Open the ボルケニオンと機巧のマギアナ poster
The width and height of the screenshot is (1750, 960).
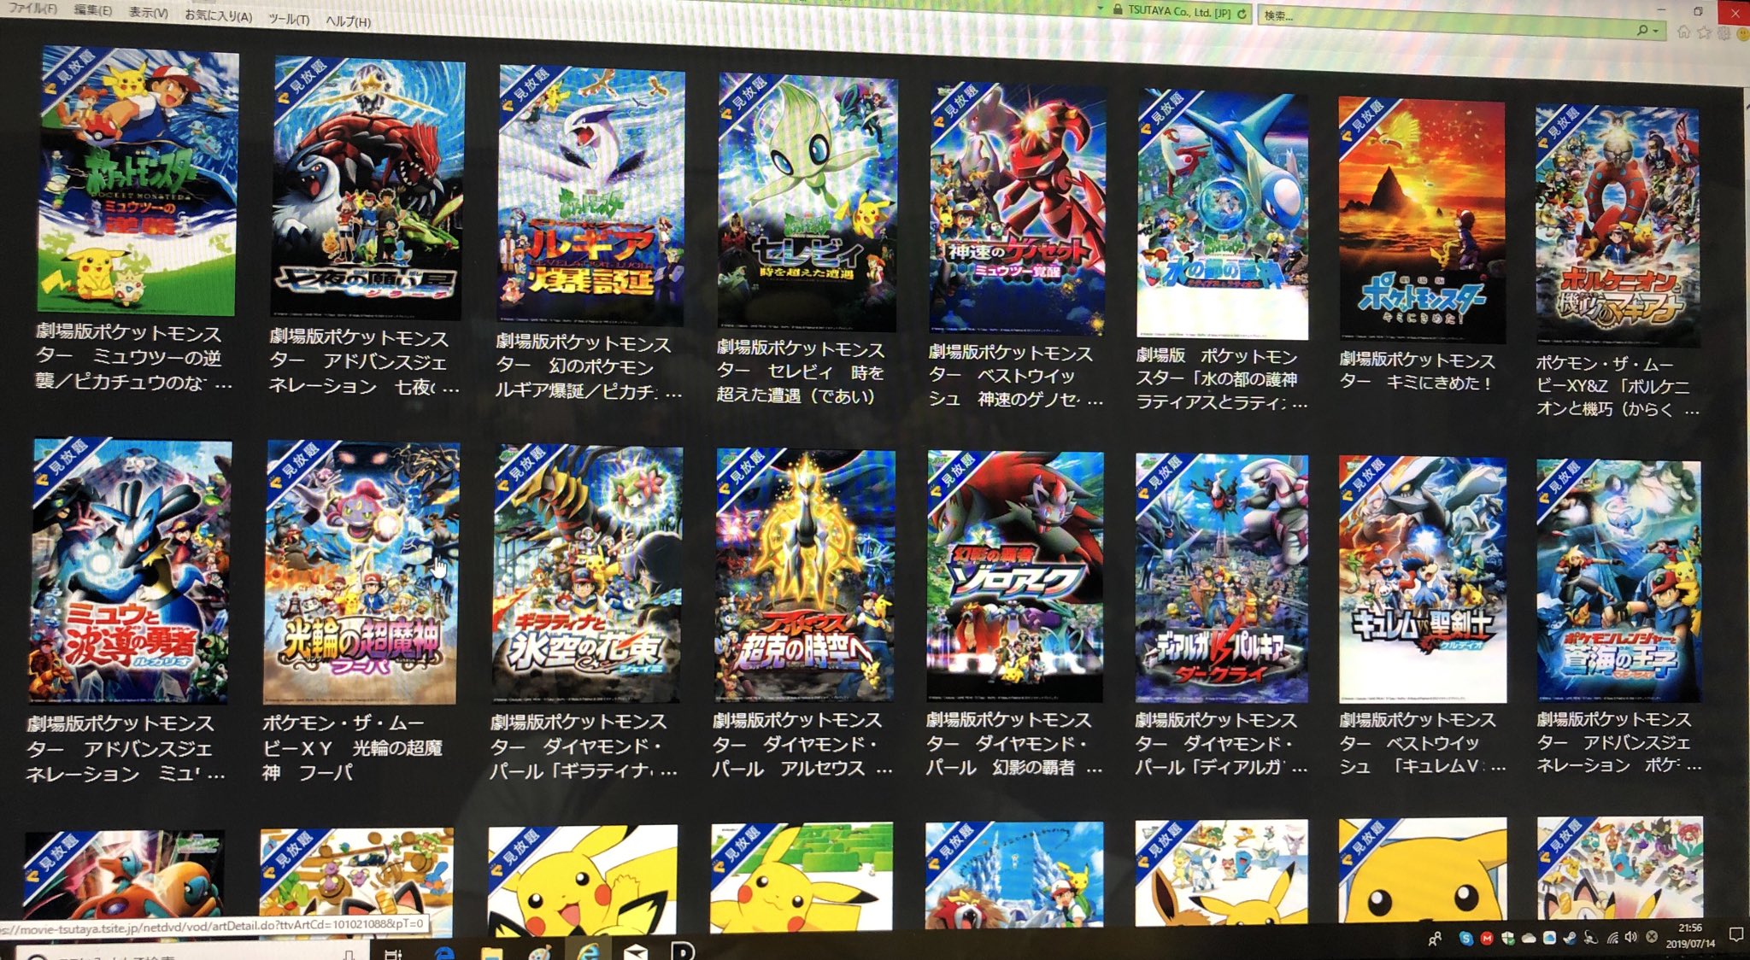coord(1618,225)
